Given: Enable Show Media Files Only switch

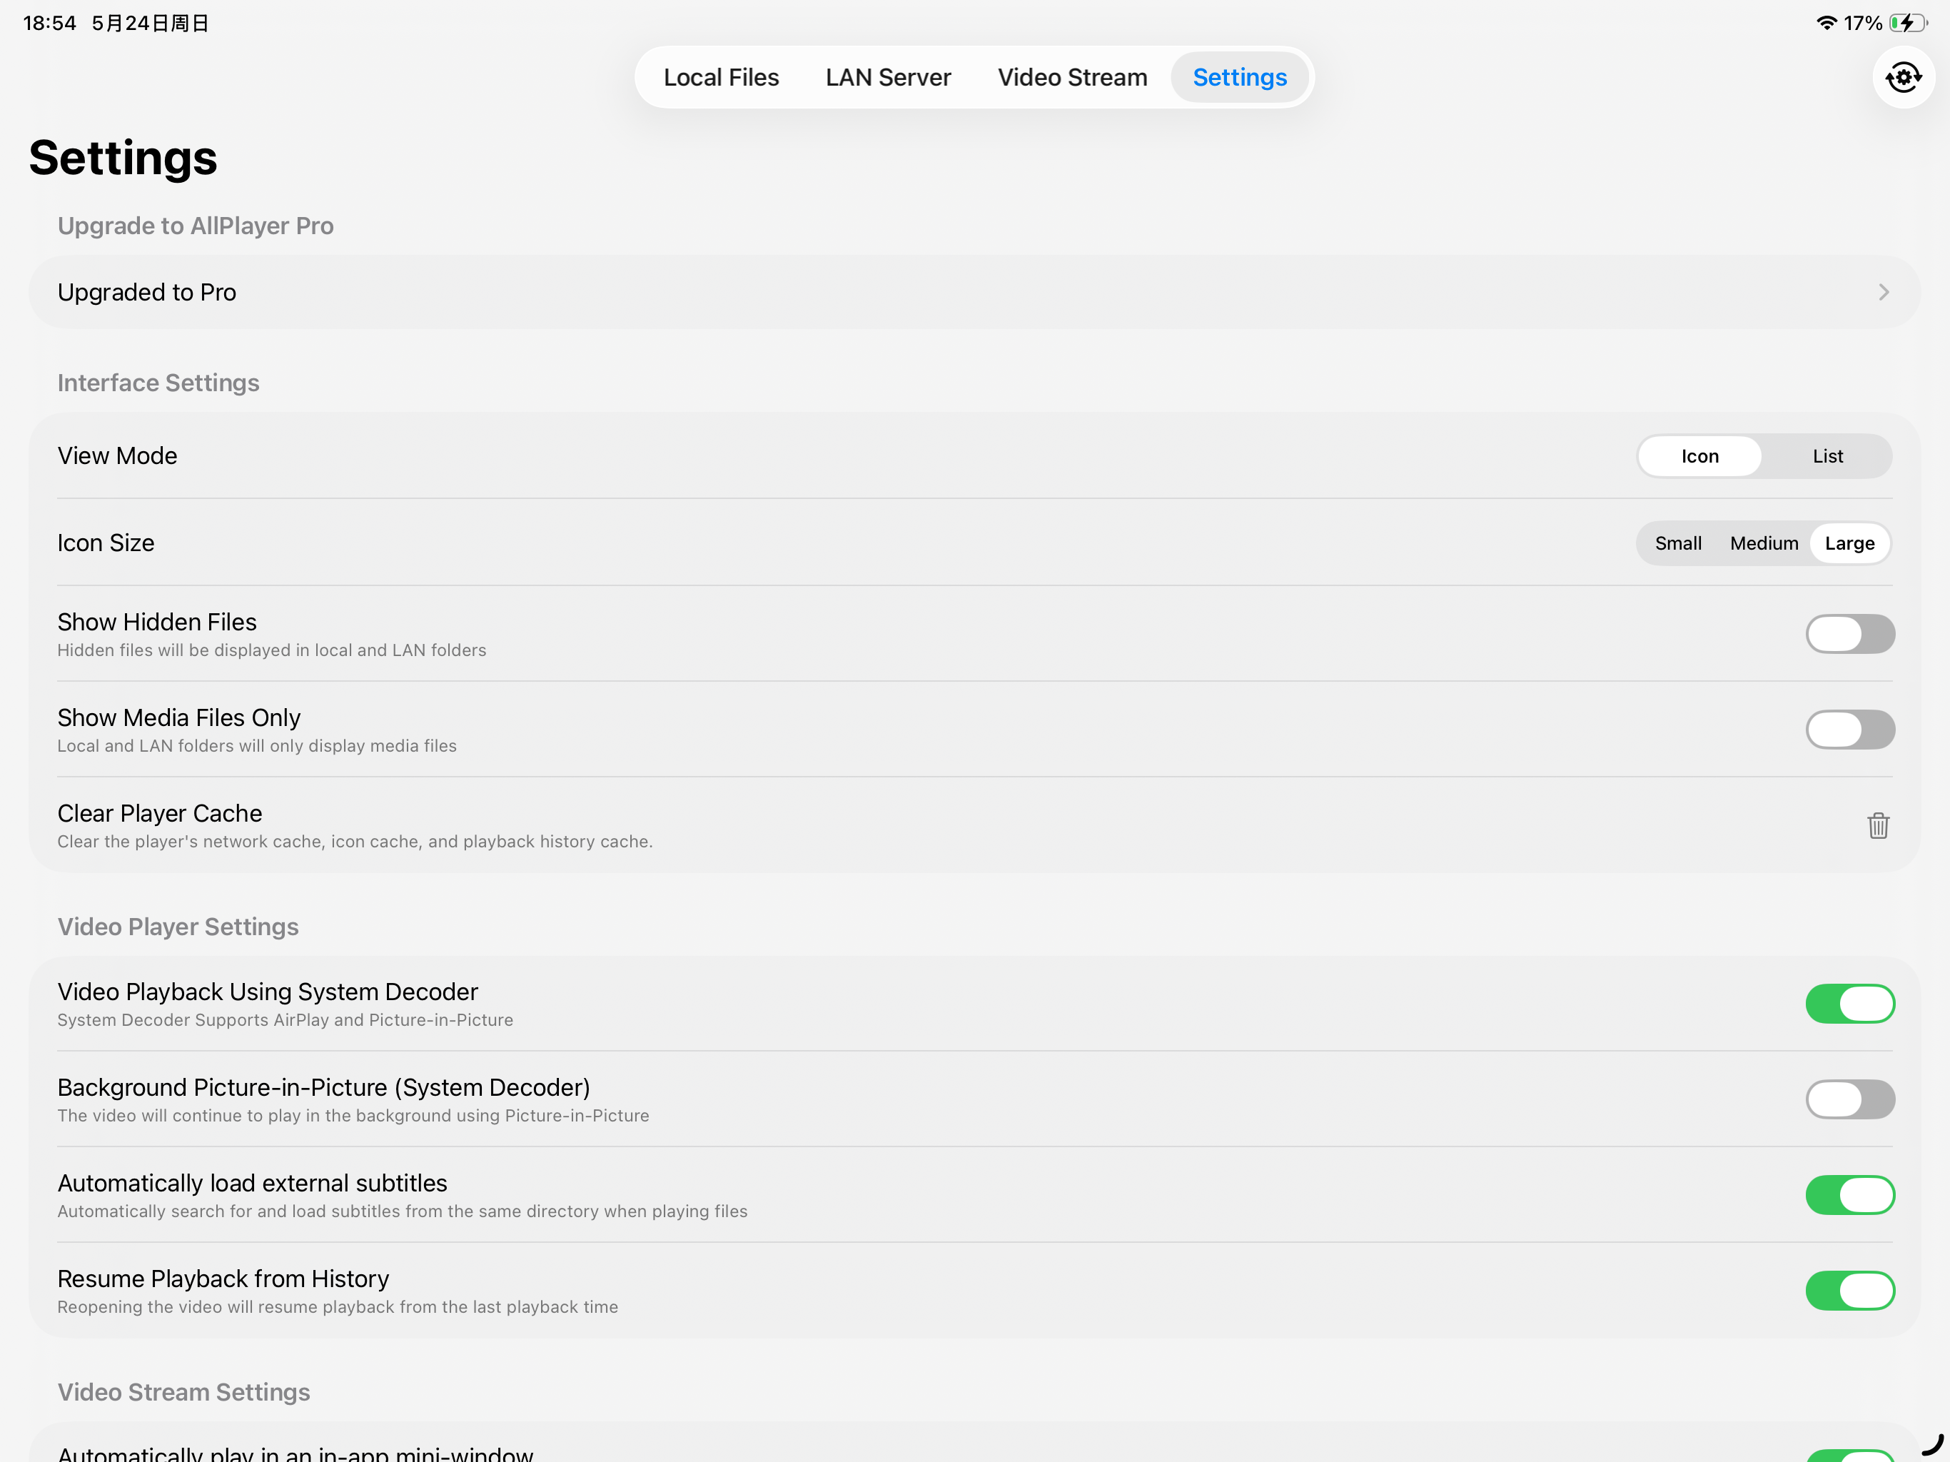Looking at the screenshot, I should point(1849,730).
